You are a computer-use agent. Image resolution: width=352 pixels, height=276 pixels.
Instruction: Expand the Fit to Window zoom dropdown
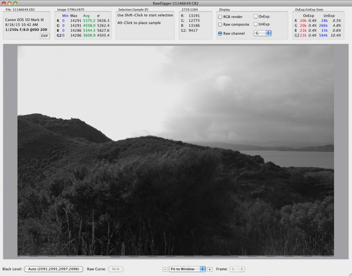[187, 269]
